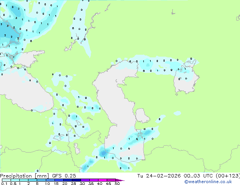Click the '25' legend scale label
This screenshot has height=185, width=240.
pos(73,183)
